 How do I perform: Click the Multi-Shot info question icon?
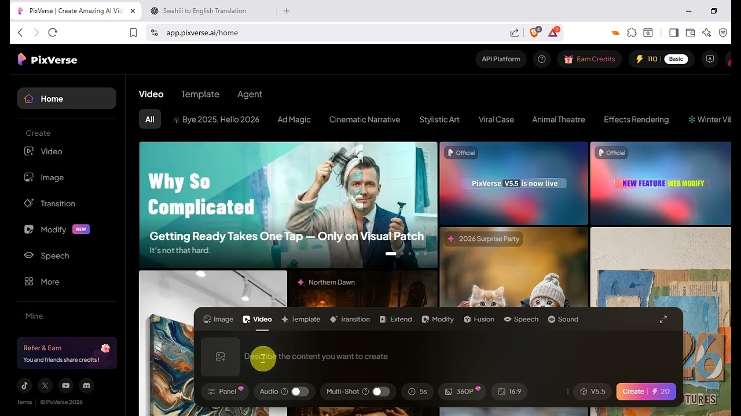click(x=365, y=392)
